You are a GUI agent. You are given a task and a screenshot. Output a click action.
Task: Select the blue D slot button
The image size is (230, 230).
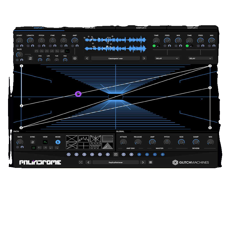162,154
